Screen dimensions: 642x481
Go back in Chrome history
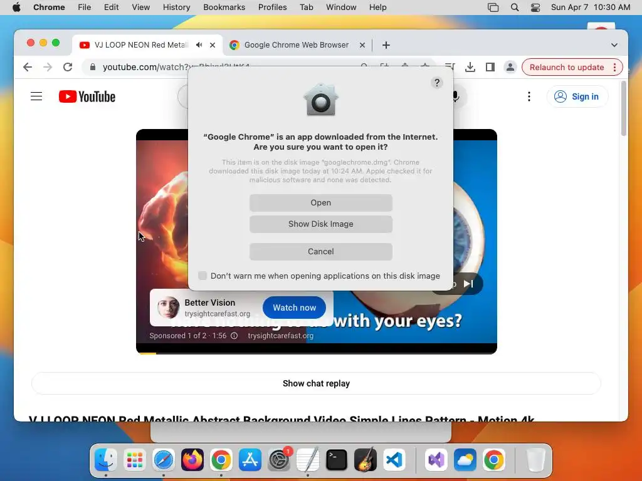click(x=28, y=67)
